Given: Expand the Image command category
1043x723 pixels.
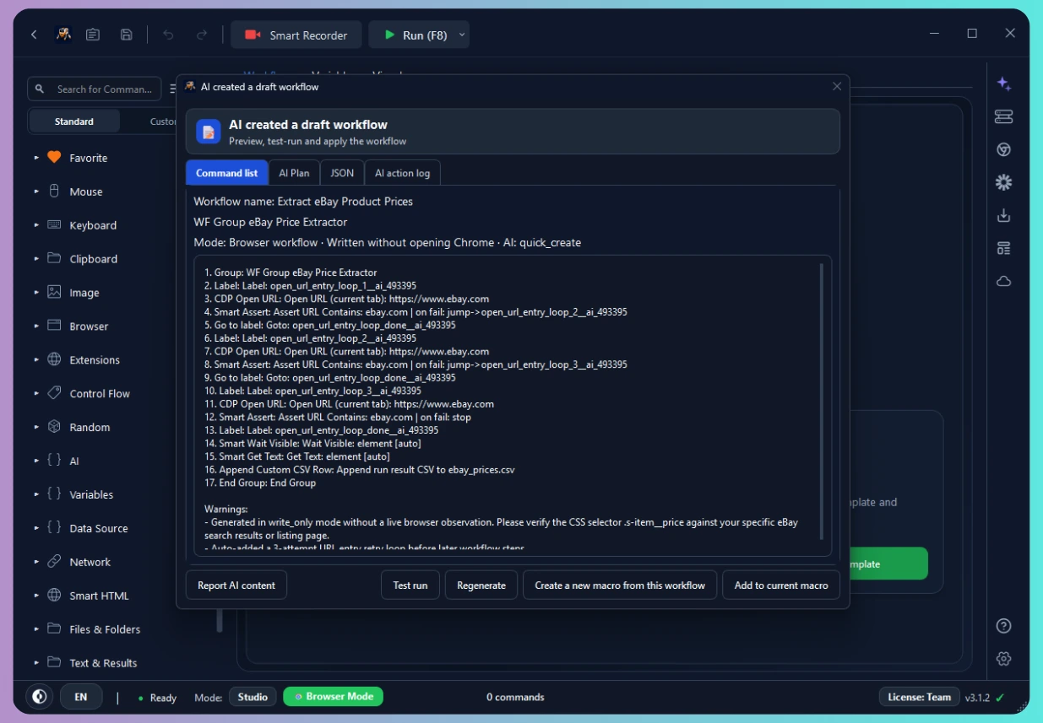Looking at the screenshot, I should tap(36, 293).
